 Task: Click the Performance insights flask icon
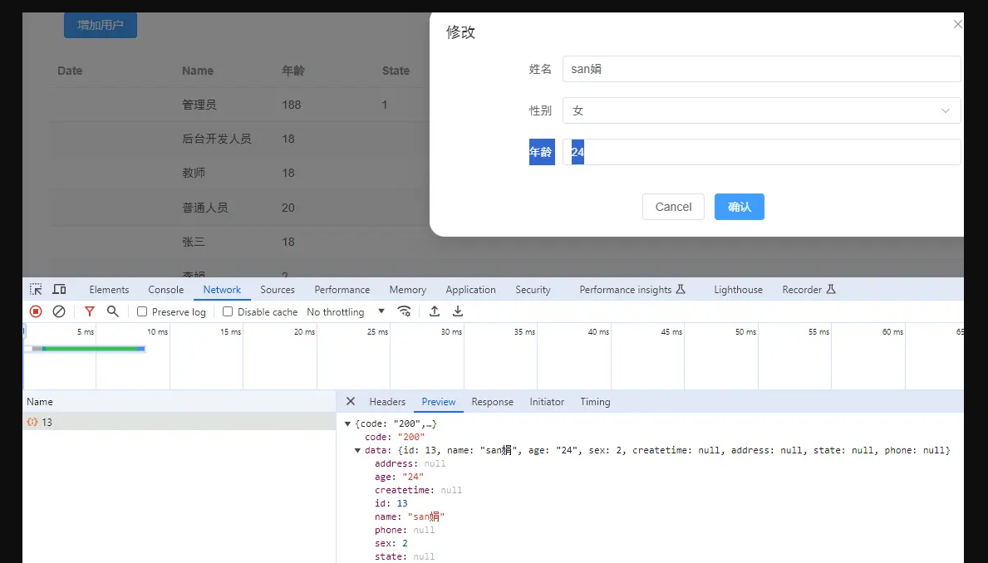click(x=681, y=289)
